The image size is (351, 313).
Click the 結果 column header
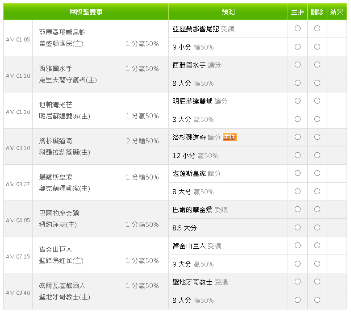(337, 12)
